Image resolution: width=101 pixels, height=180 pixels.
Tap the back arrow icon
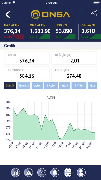coord(8,14)
